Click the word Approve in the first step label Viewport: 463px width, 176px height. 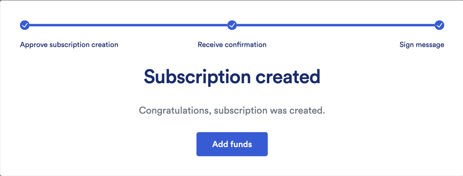[34, 45]
